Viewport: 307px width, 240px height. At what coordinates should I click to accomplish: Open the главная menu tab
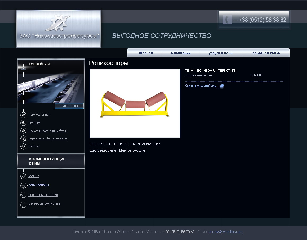click(146, 53)
